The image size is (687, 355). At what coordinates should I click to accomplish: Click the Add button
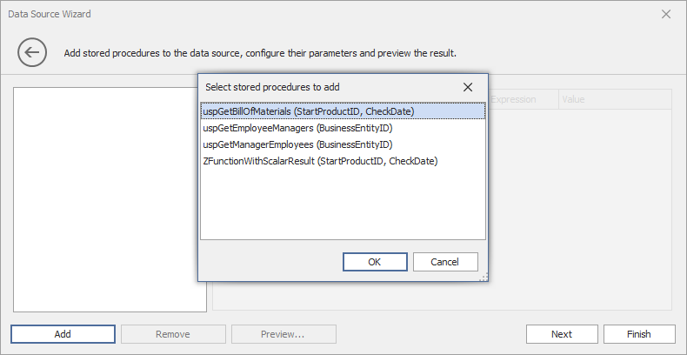[x=63, y=334]
